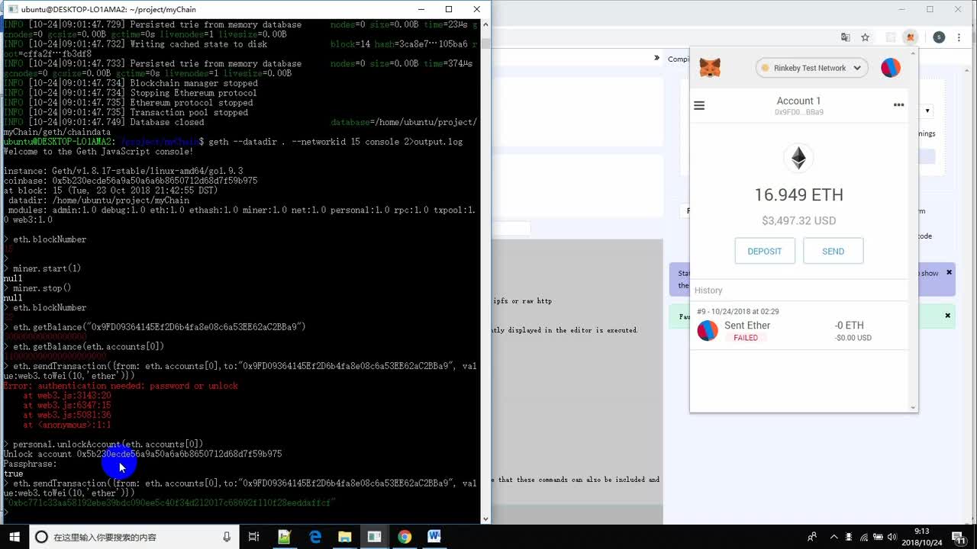Open Microsoft Edge from the taskbar
This screenshot has height=549, width=977.
[314, 537]
